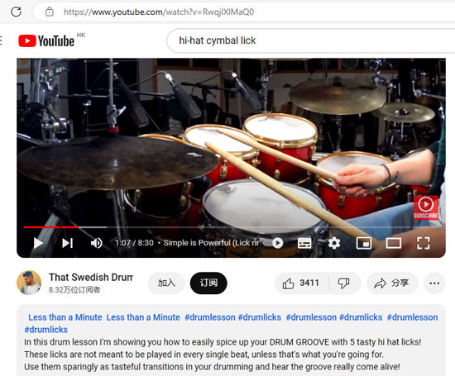The width and height of the screenshot is (455, 376).
Task: Open the share (分享) dialog
Action: 392,283
